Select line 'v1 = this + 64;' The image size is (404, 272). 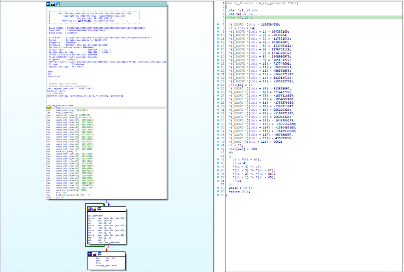[242, 28]
